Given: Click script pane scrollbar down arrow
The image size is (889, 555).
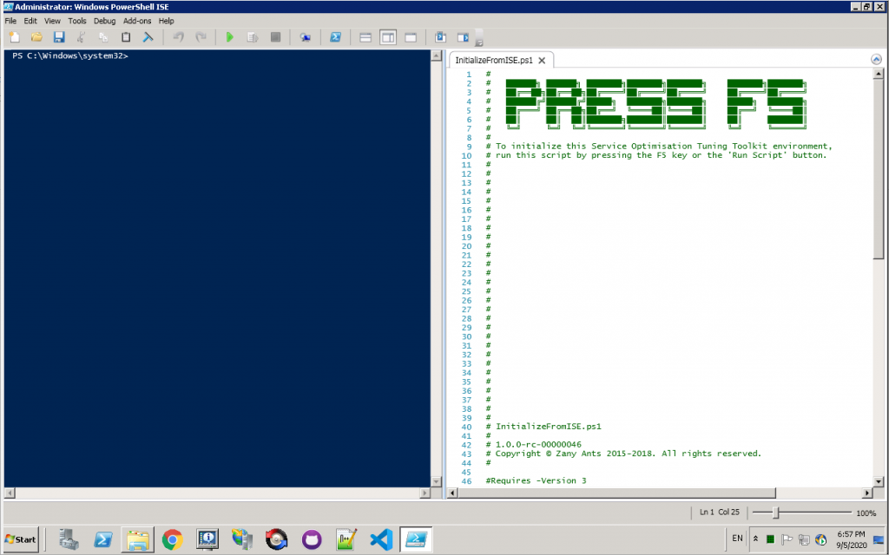Looking at the screenshot, I should click(x=879, y=482).
